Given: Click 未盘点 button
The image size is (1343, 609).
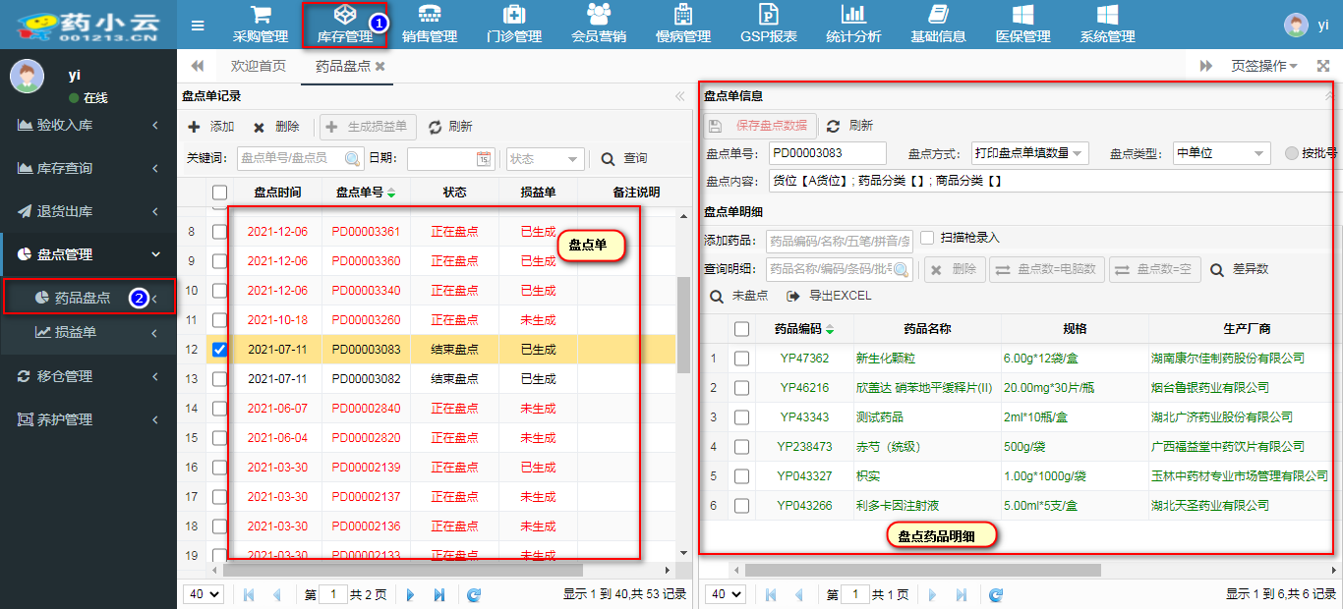Looking at the screenshot, I should (x=738, y=296).
